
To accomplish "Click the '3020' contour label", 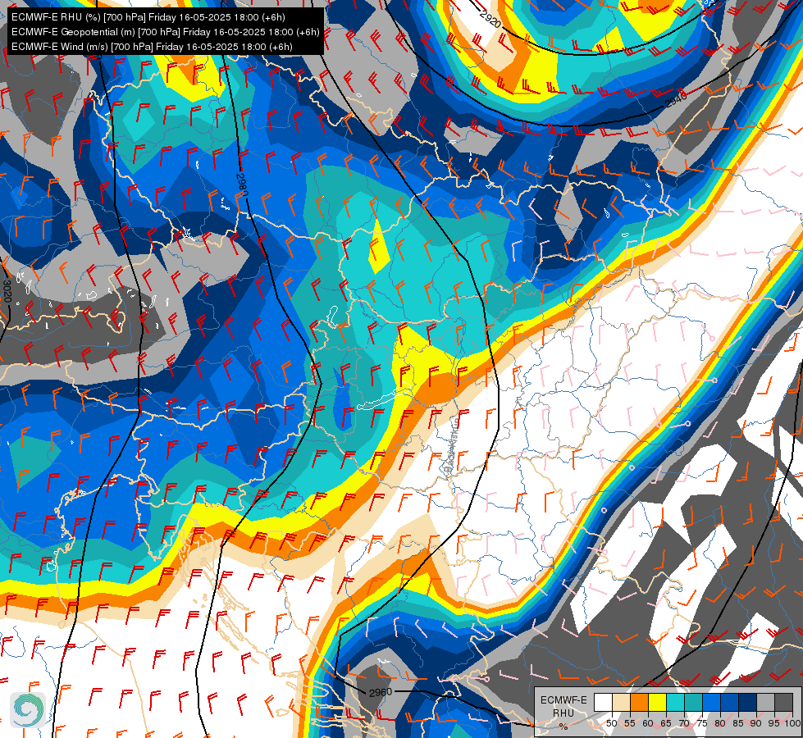I will [x=7, y=291].
